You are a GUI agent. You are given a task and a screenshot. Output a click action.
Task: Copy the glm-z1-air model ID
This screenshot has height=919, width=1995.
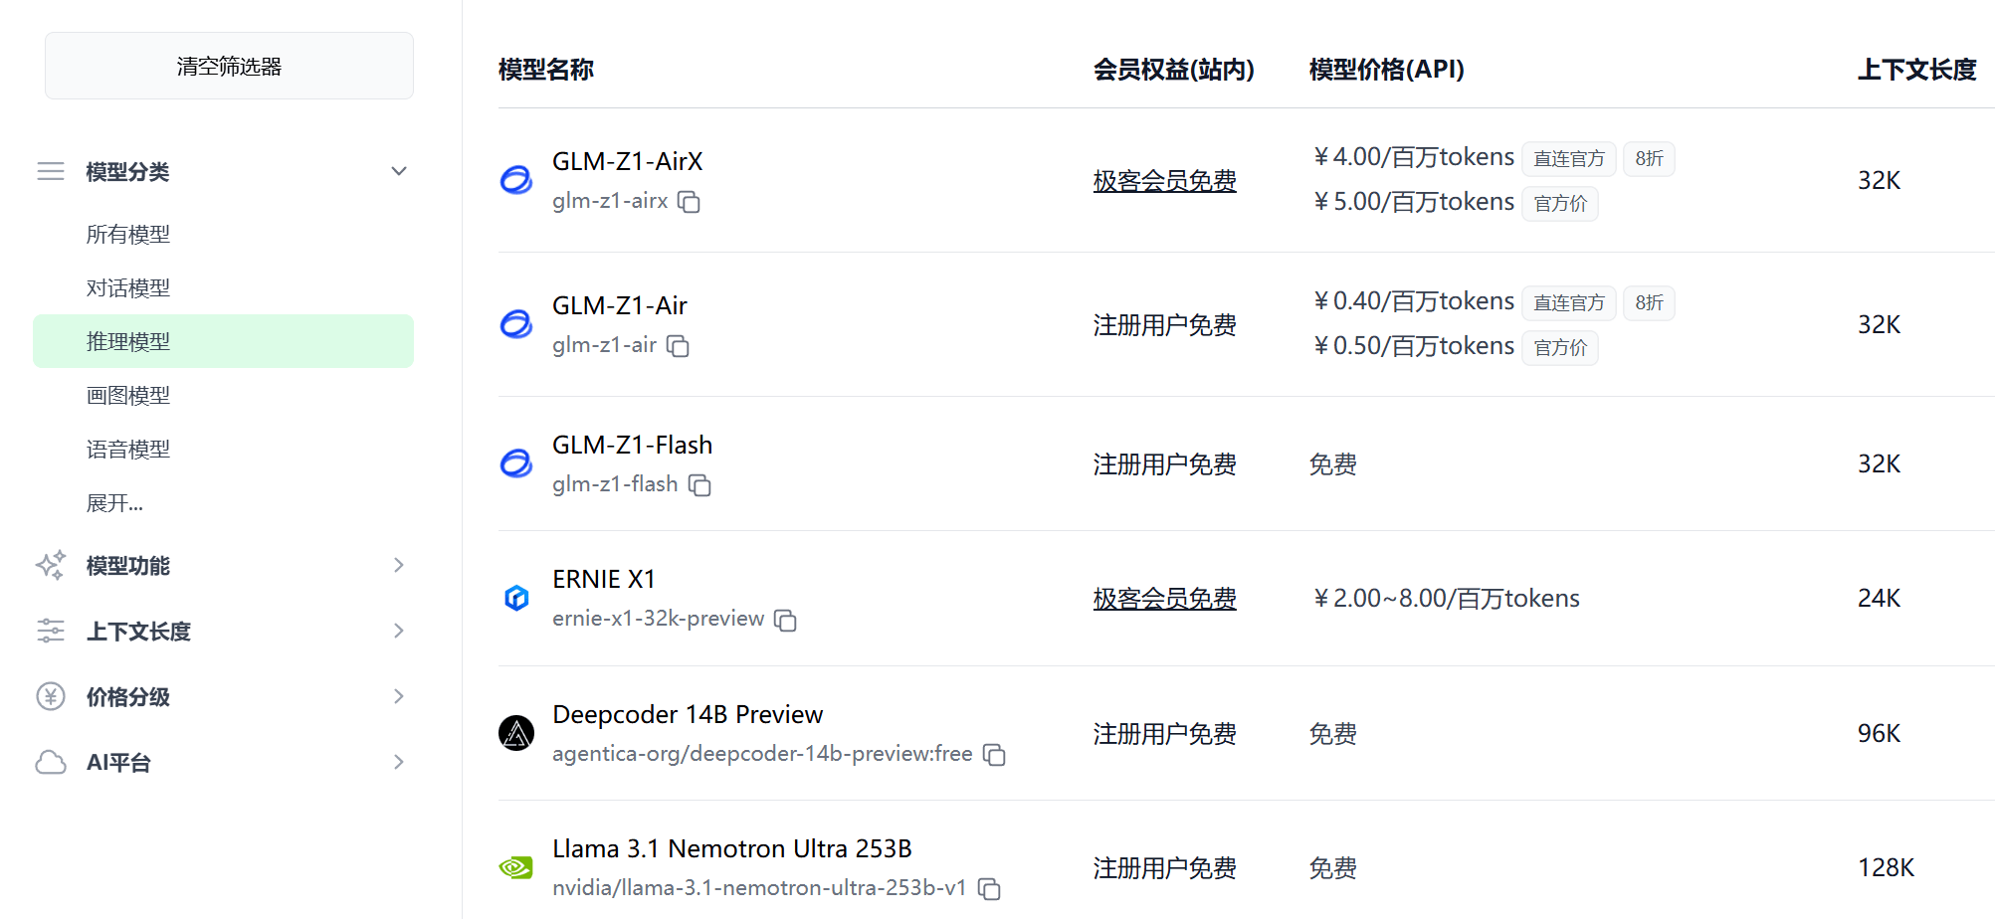click(678, 346)
